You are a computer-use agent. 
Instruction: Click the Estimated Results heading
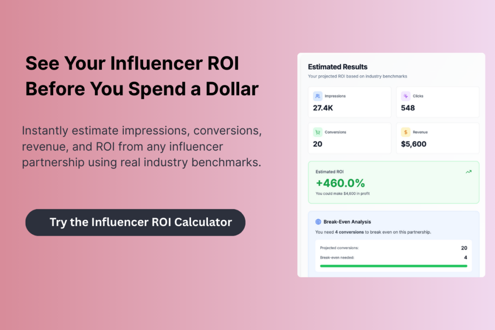coord(337,67)
